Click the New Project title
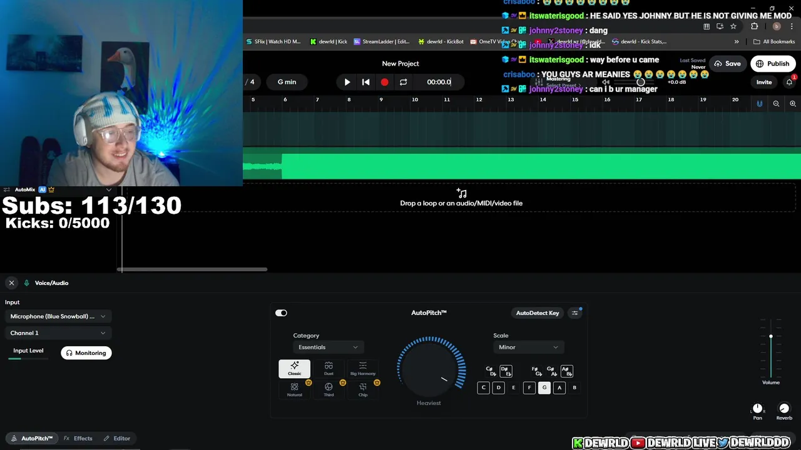 [400, 63]
